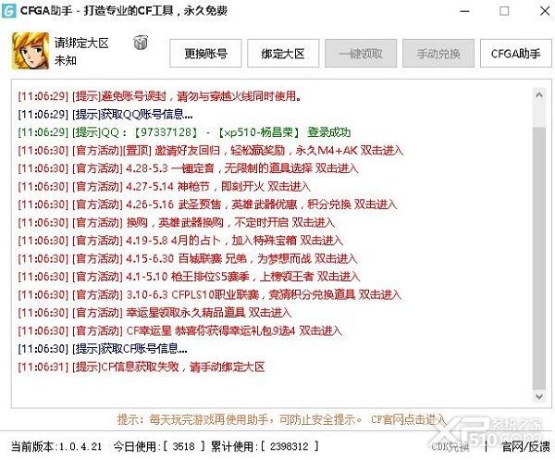Click the 未知 status label

[65, 60]
